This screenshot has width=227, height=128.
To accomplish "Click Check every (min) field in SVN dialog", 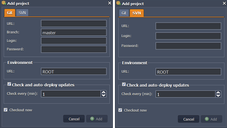I will [186, 94].
